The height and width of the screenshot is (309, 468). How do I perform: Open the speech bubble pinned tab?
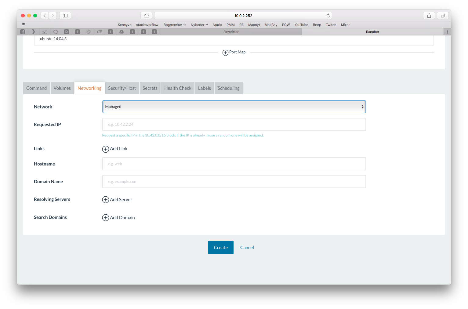56,32
